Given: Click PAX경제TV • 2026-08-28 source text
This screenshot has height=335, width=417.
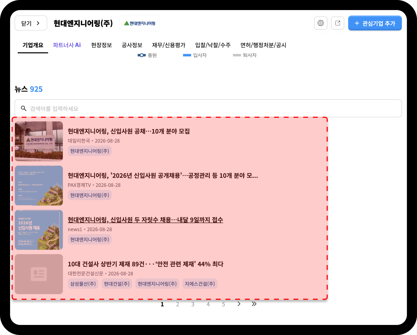Looking at the screenshot, I should point(94,185).
